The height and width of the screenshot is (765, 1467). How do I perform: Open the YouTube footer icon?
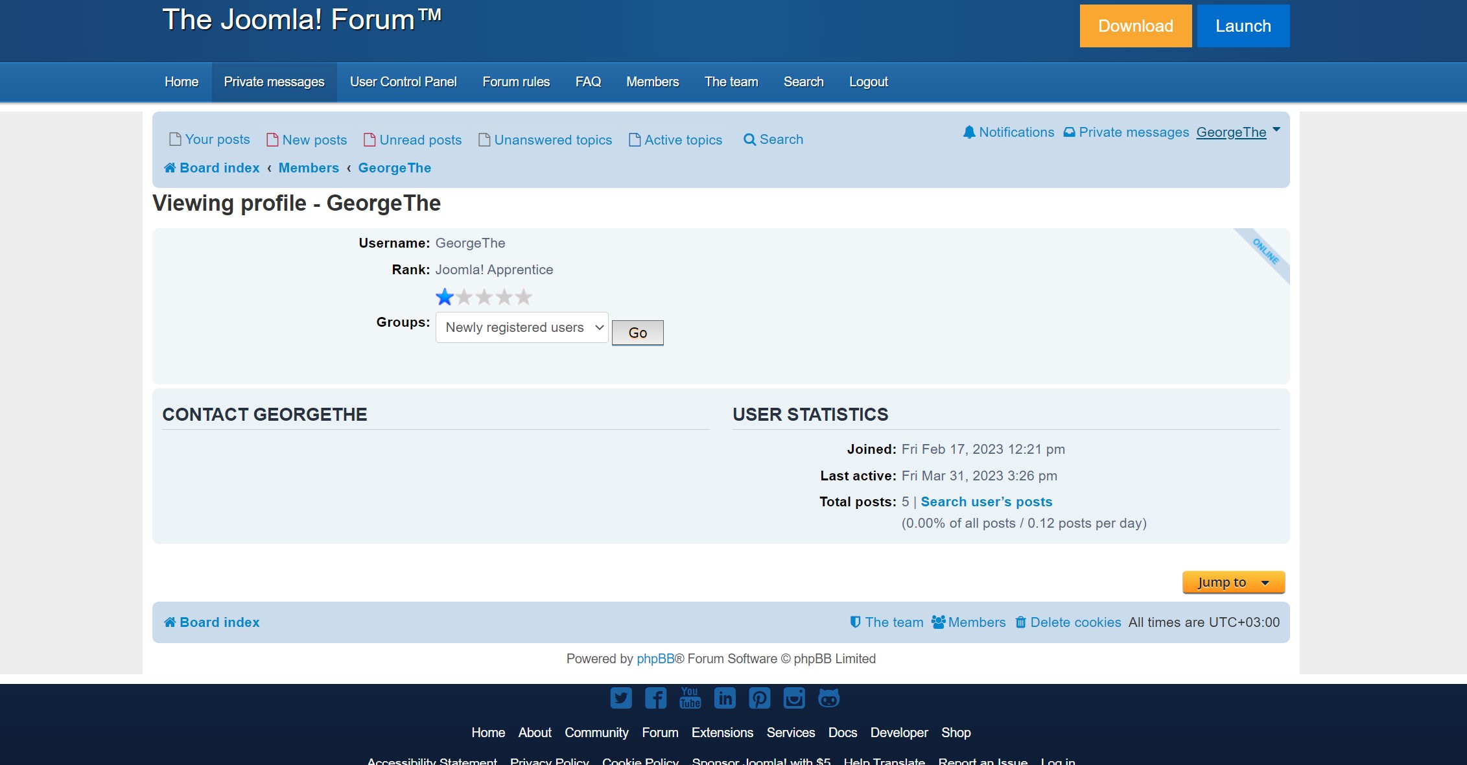[690, 698]
